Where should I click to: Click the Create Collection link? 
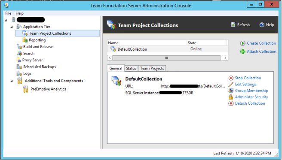click(261, 43)
